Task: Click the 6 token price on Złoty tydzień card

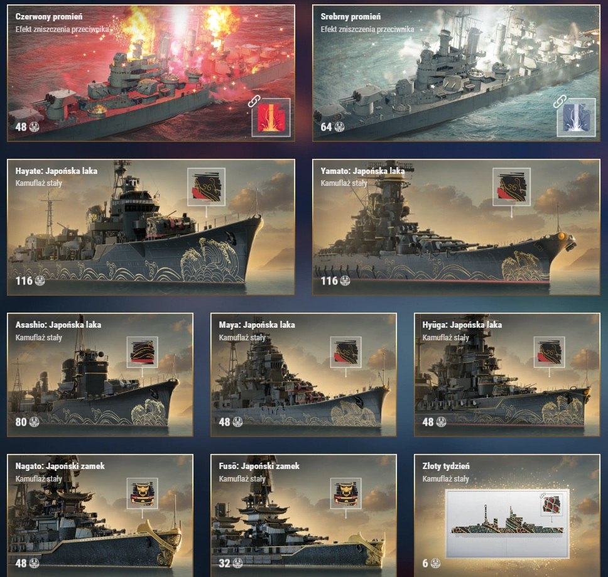Action: click(x=431, y=563)
